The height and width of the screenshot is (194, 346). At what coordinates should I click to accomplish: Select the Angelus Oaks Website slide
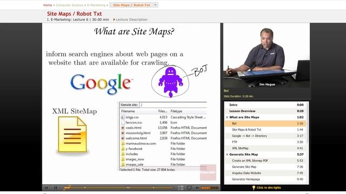click(x=265, y=173)
